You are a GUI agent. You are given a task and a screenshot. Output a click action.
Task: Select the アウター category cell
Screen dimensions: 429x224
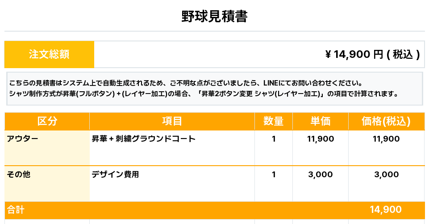coord(22,138)
